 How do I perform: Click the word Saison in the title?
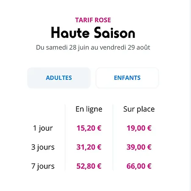point(115,33)
